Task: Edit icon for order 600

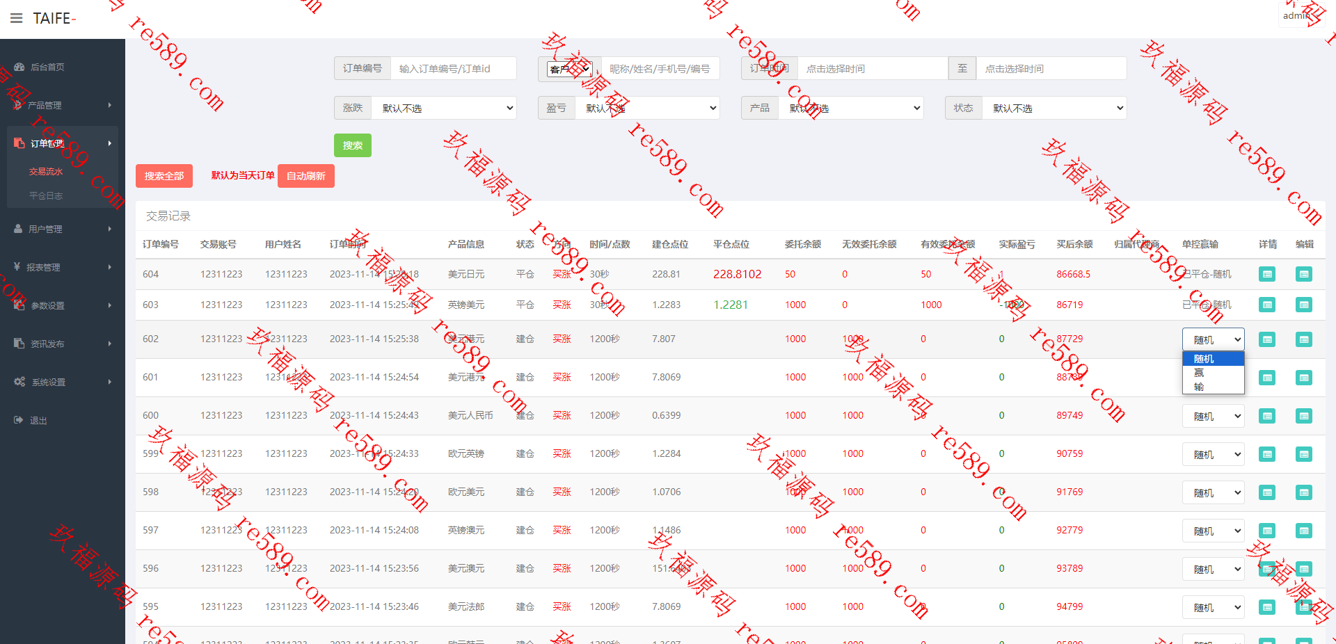Action: 1304,416
